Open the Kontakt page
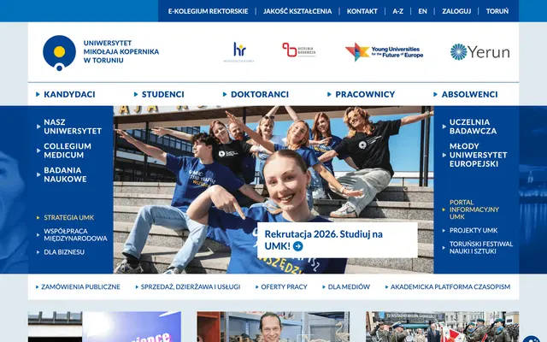 [362, 11]
